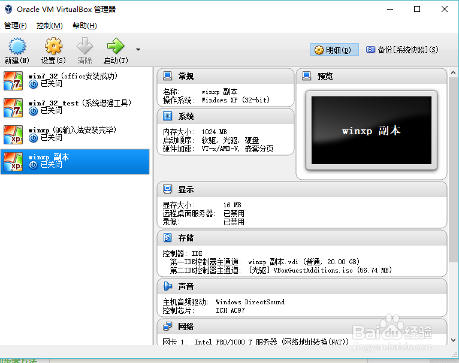Click the 常规 section monitor icon
Screen dimensions: 459x363
point(167,76)
